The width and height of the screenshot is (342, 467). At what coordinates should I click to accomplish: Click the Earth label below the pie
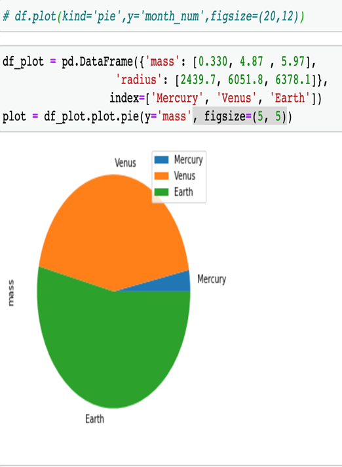click(x=94, y=419)
